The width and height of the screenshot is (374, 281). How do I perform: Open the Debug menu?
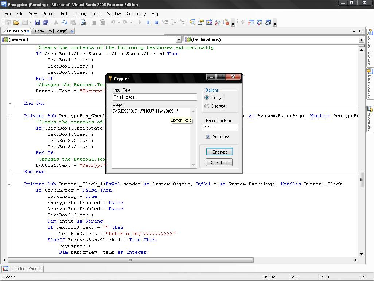81,14
